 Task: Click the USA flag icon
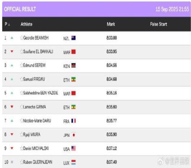73,149
